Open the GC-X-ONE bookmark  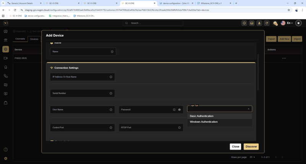click(x=16, y=16)
